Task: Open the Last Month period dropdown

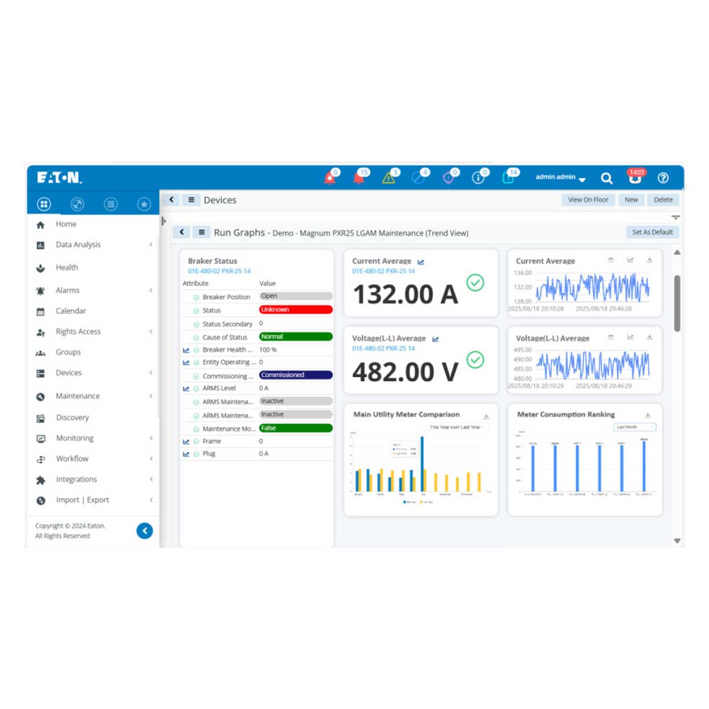Action: click(635, 427)
